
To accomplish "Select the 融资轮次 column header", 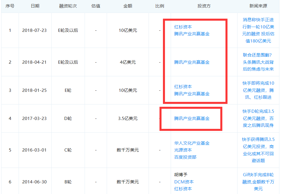I will [x=68, y=6].
